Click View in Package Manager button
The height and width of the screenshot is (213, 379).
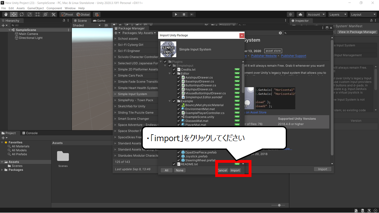pos(357,32)
